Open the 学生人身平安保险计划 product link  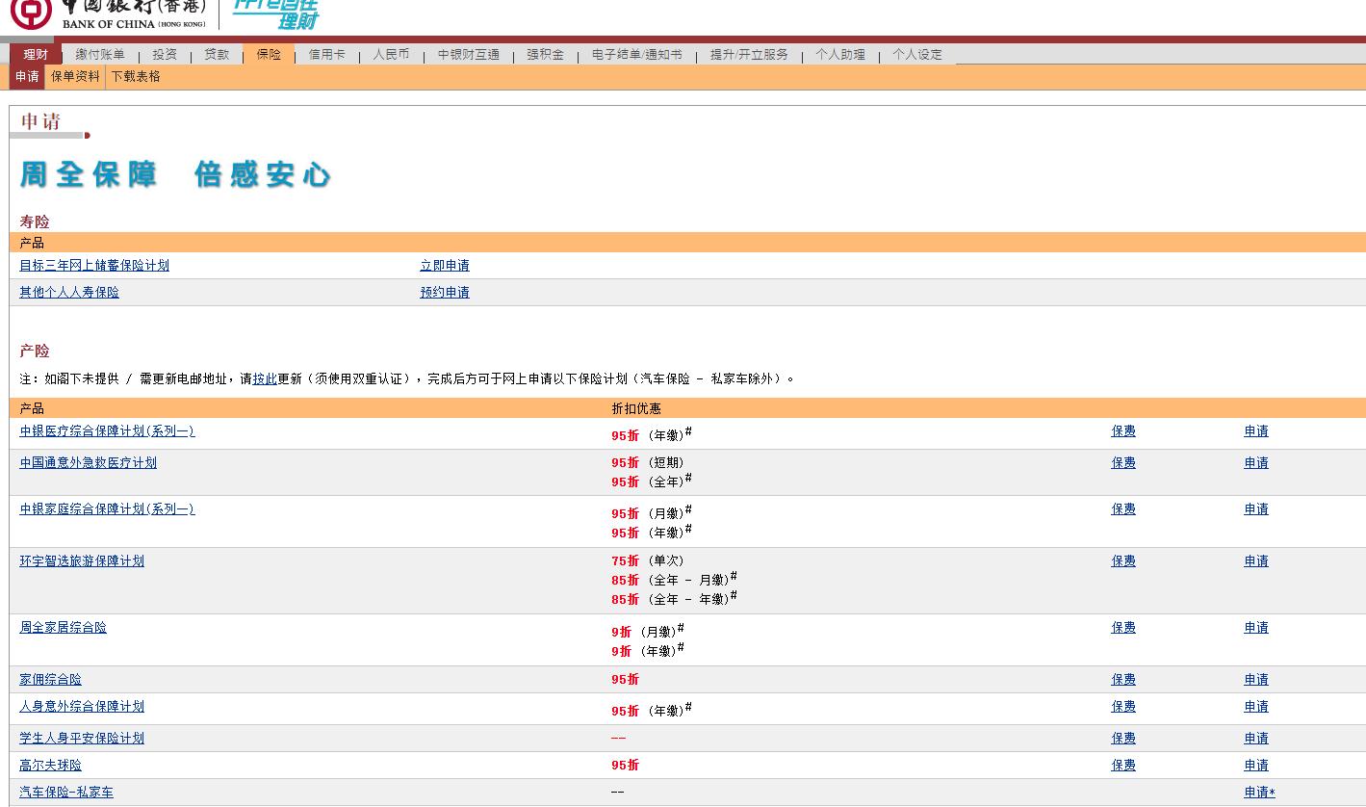(x=82, y=739)
